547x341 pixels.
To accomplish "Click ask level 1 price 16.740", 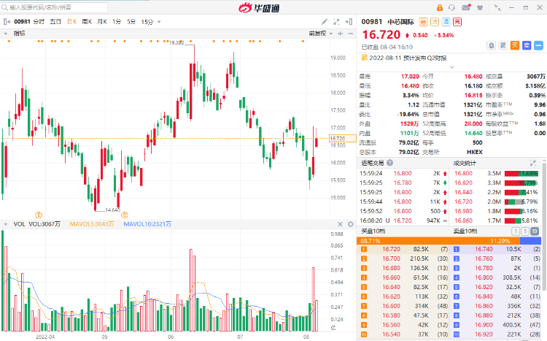I will click(x=484, y=249).
